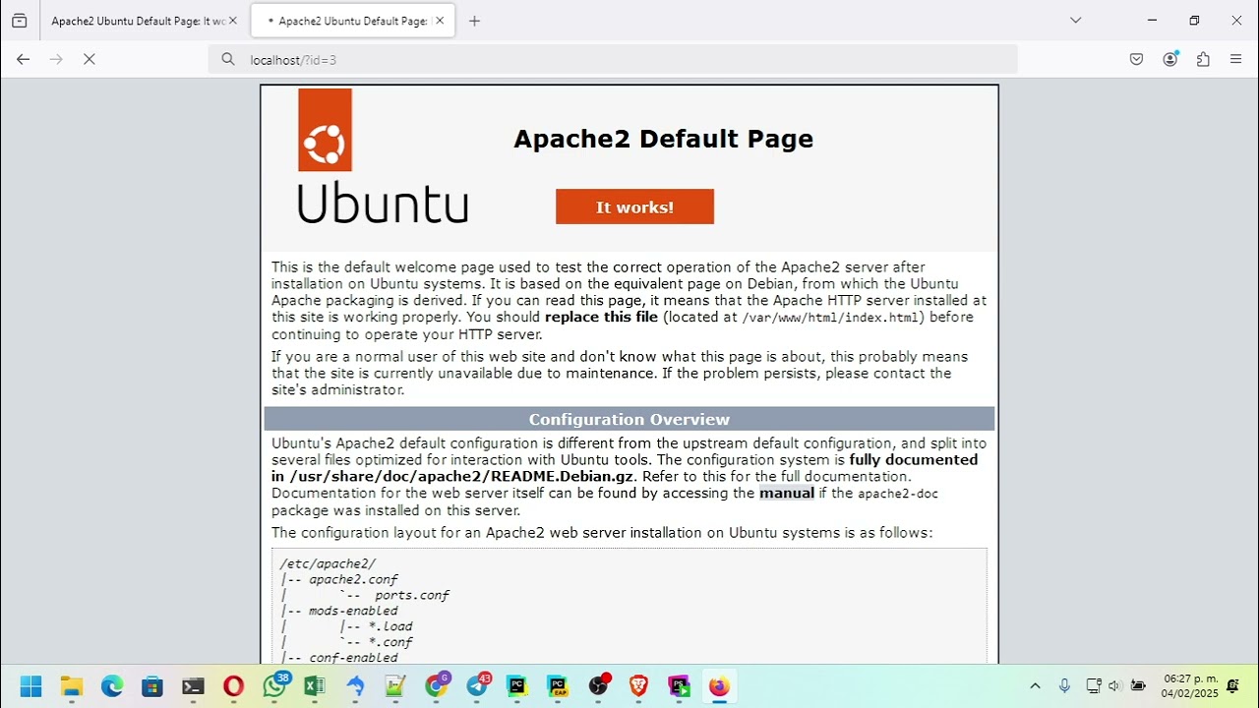Restore down the Firefox window

1194,21
